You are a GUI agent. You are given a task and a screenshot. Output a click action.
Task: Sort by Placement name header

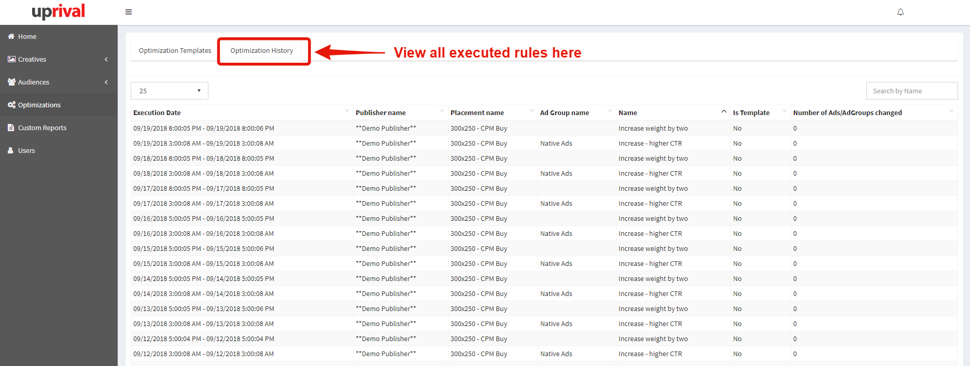[477, 112]
